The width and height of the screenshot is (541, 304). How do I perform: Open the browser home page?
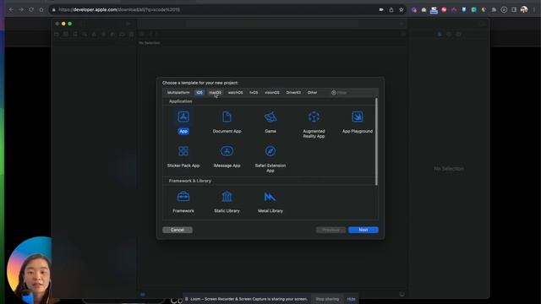coord(41,9)
